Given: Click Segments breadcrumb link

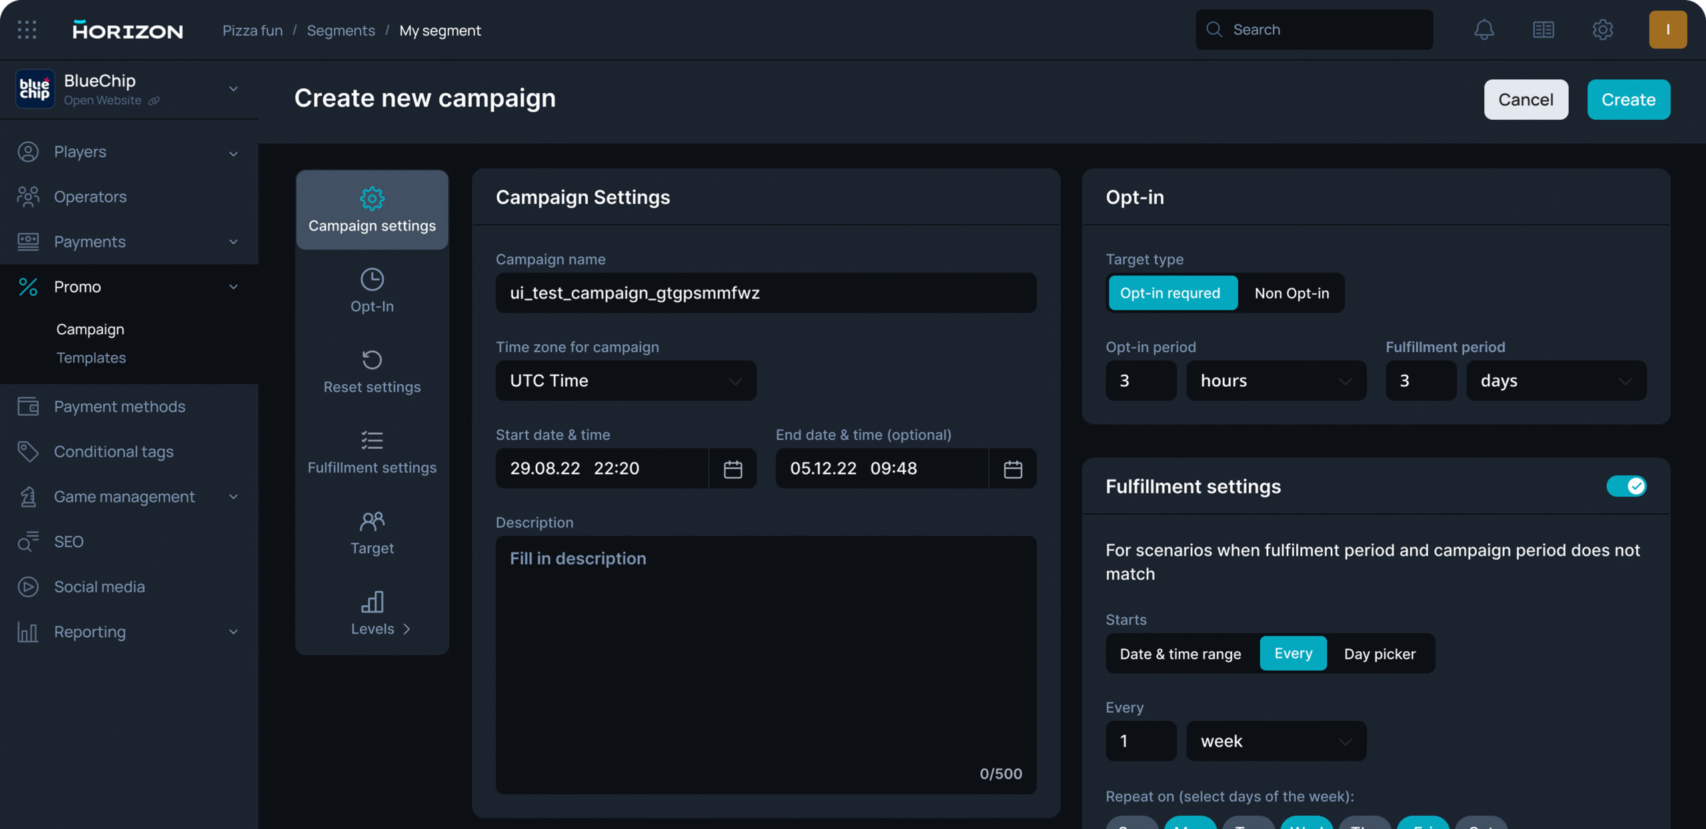Looking at the screenshot, I should (341, 31).
